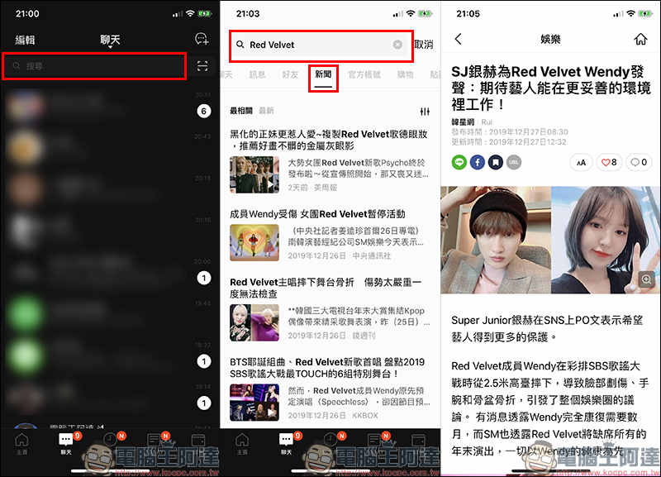Bookmark the article with Keep icon
Screen dimensions: 661x477
pos(495,162)
